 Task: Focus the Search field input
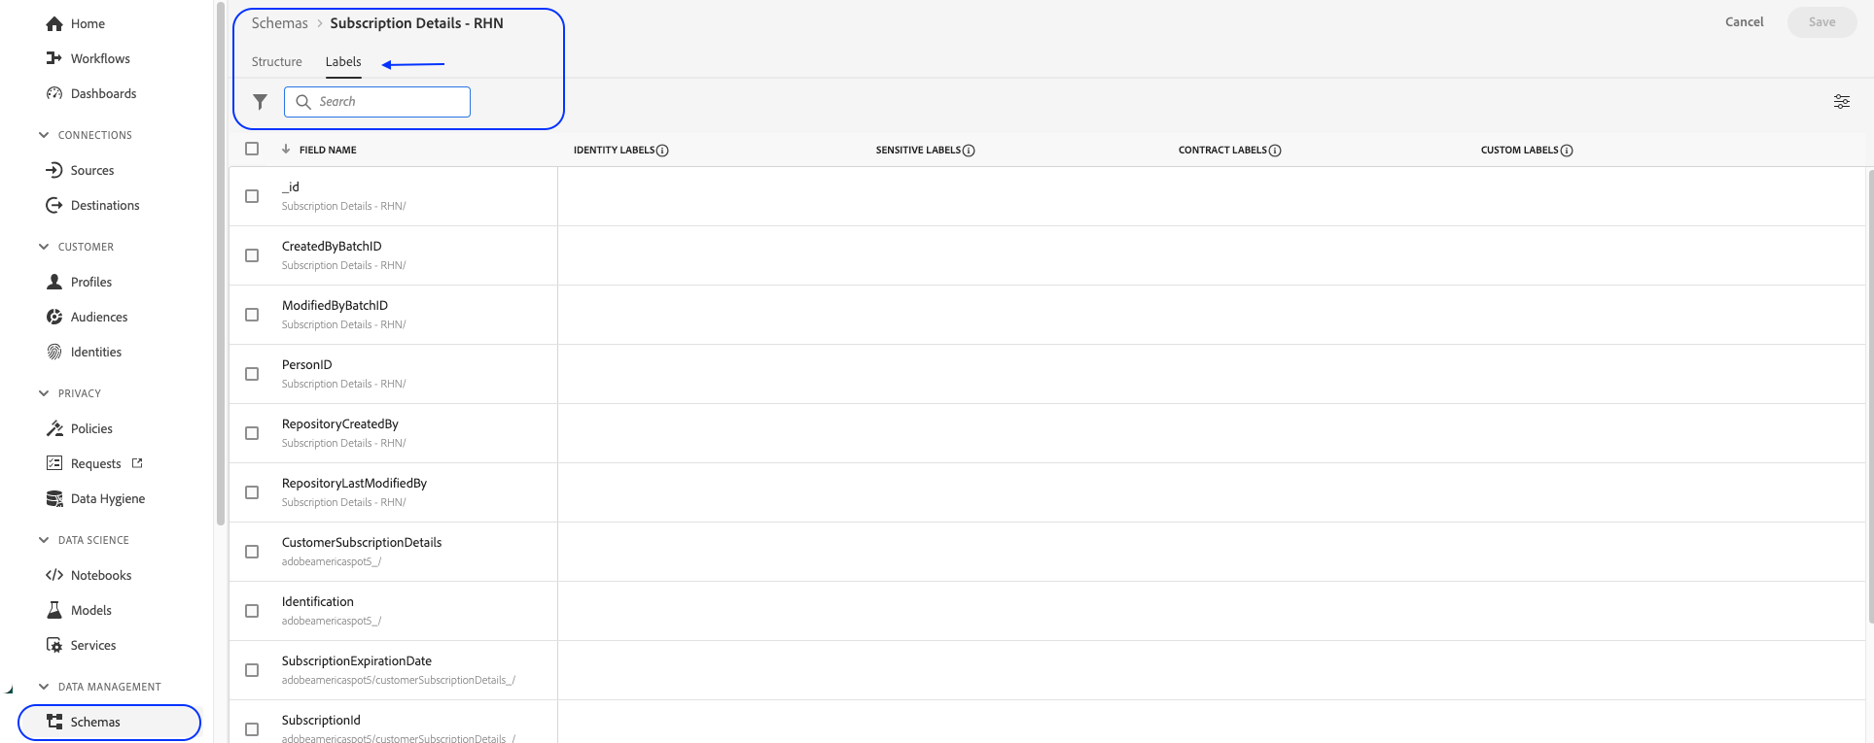[x=377, y=102]
